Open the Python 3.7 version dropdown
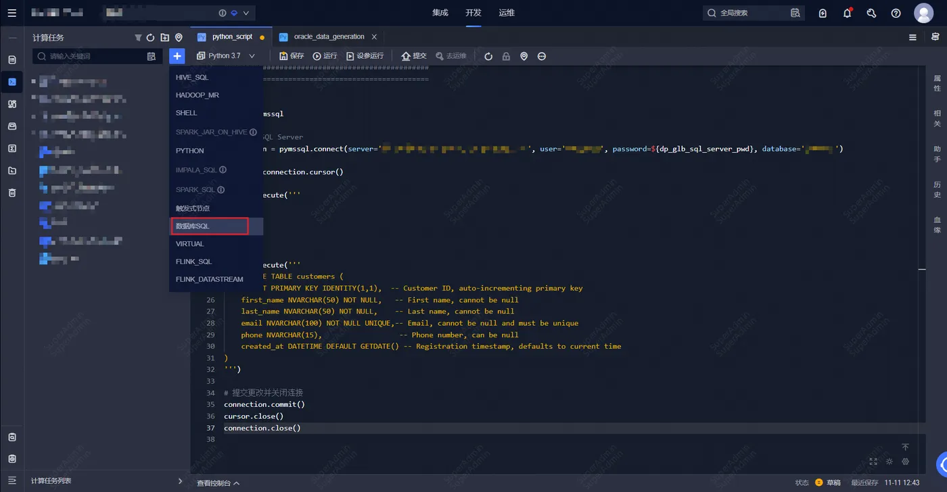Image resolution: width=947 pixels, height=492 pixels. [x=226, y=56]
